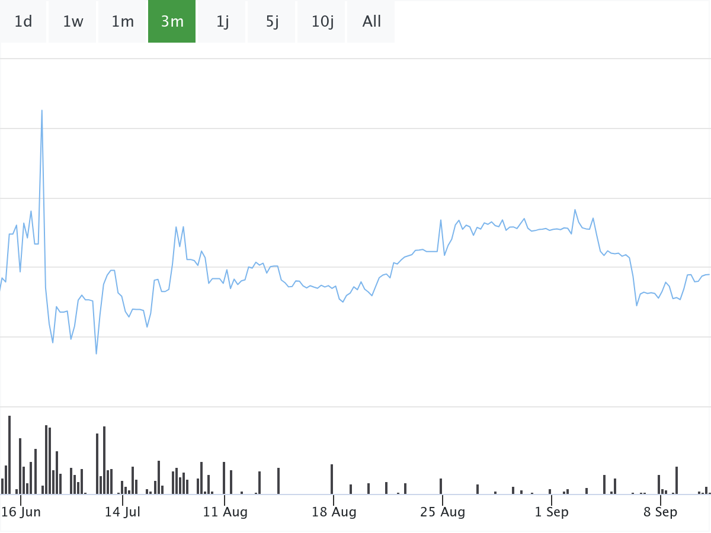Choose the 1m range button
Viewport: 711px width, 533px height.
(123, 22)
